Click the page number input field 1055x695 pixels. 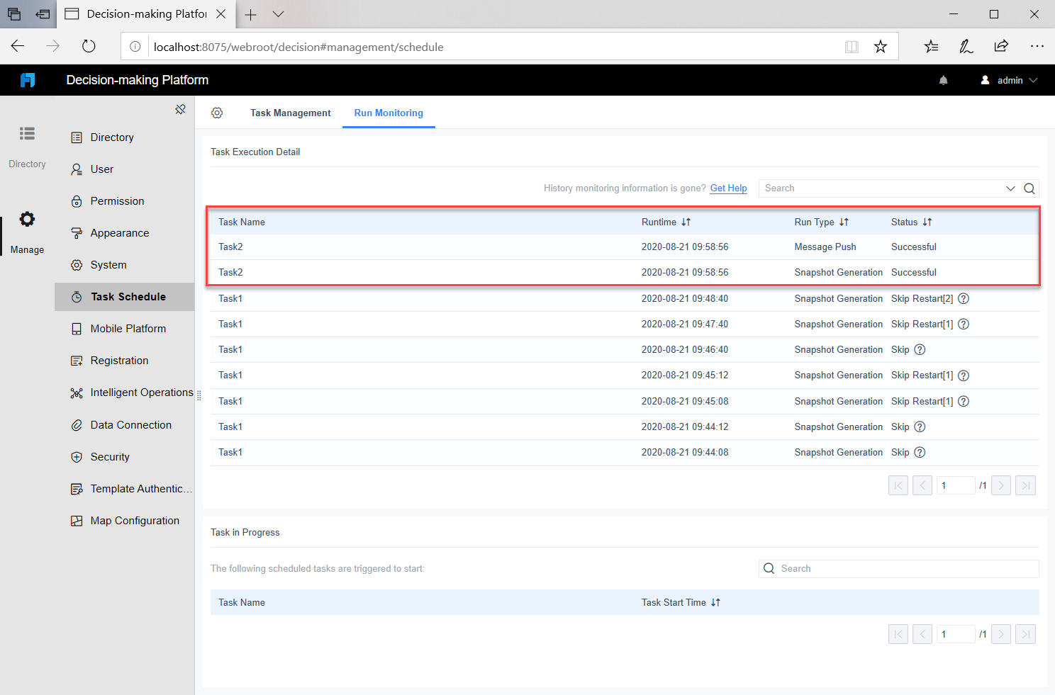955,485
